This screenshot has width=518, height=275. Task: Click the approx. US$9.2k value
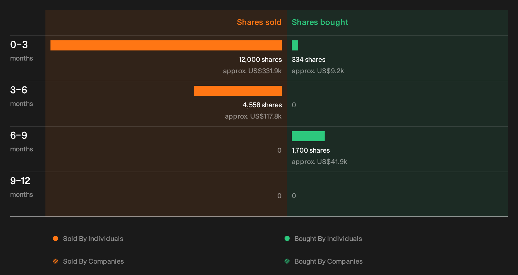click(x=318, y=71)
